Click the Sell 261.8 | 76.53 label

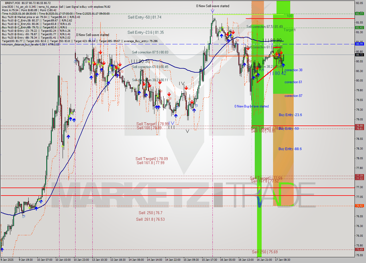(150, 219)
